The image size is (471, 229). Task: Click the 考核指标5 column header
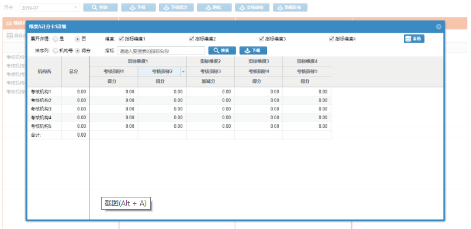(x=307, y=72)
